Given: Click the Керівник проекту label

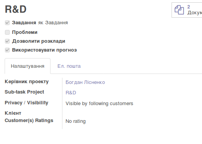Looking at the screenshot, I should [27, 82].
